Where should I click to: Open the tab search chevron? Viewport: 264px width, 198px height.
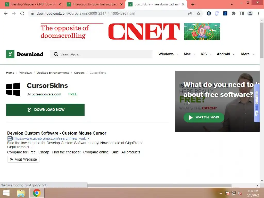tap(232, 4)
